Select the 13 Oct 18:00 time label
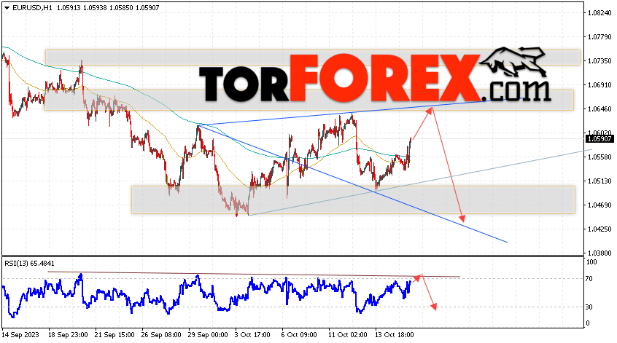Viewport: 617px width, 343px height. tap(395, 335)
